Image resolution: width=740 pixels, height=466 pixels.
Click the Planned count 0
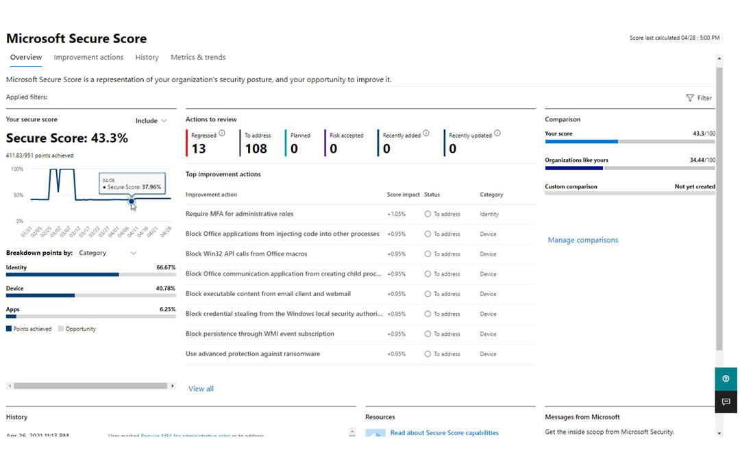pyautogui.click(x=294, y=149)
